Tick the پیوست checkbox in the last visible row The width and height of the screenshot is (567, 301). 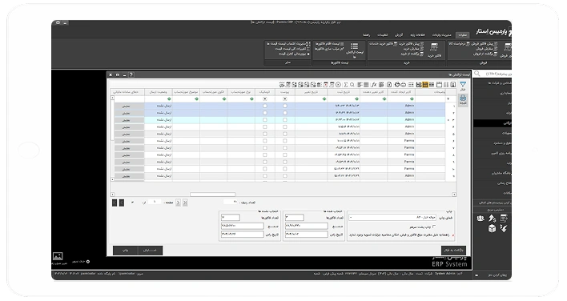(x=285, y=176)
